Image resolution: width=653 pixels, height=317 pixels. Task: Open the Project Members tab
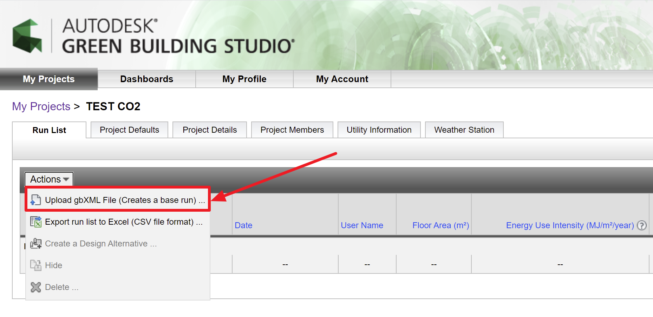(x=292, y=130)
